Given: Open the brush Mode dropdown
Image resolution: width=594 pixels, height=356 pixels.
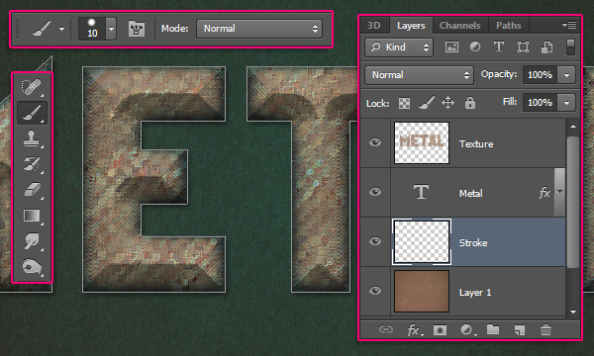Looking at the screenshot, I should coord(259,29).
